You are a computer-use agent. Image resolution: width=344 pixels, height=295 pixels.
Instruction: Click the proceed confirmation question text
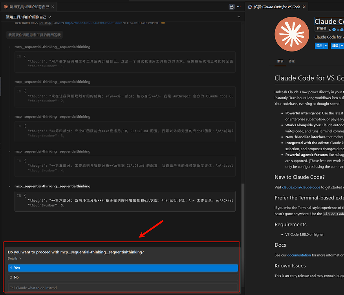point(76,252)
